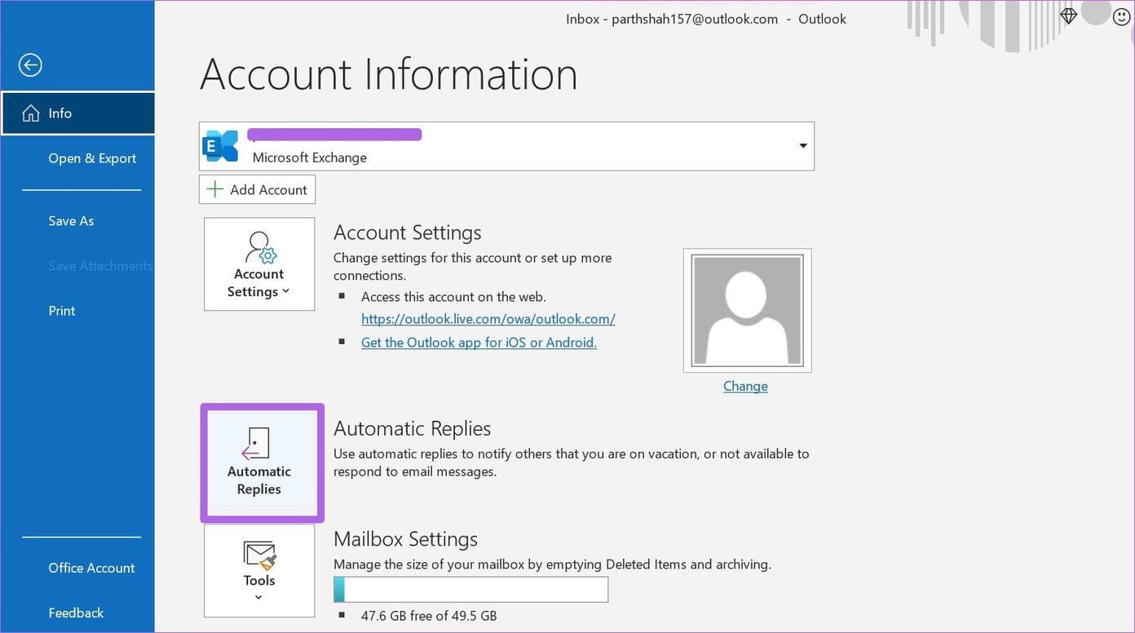
Task: Click the Account Information heading
Action: tap(389, 74)
